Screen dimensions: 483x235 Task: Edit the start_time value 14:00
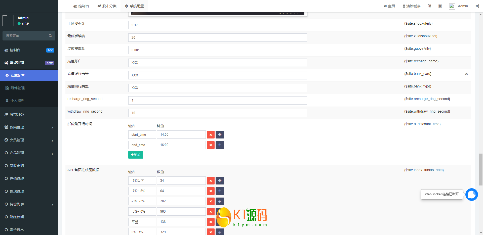(x=181, y=135)
